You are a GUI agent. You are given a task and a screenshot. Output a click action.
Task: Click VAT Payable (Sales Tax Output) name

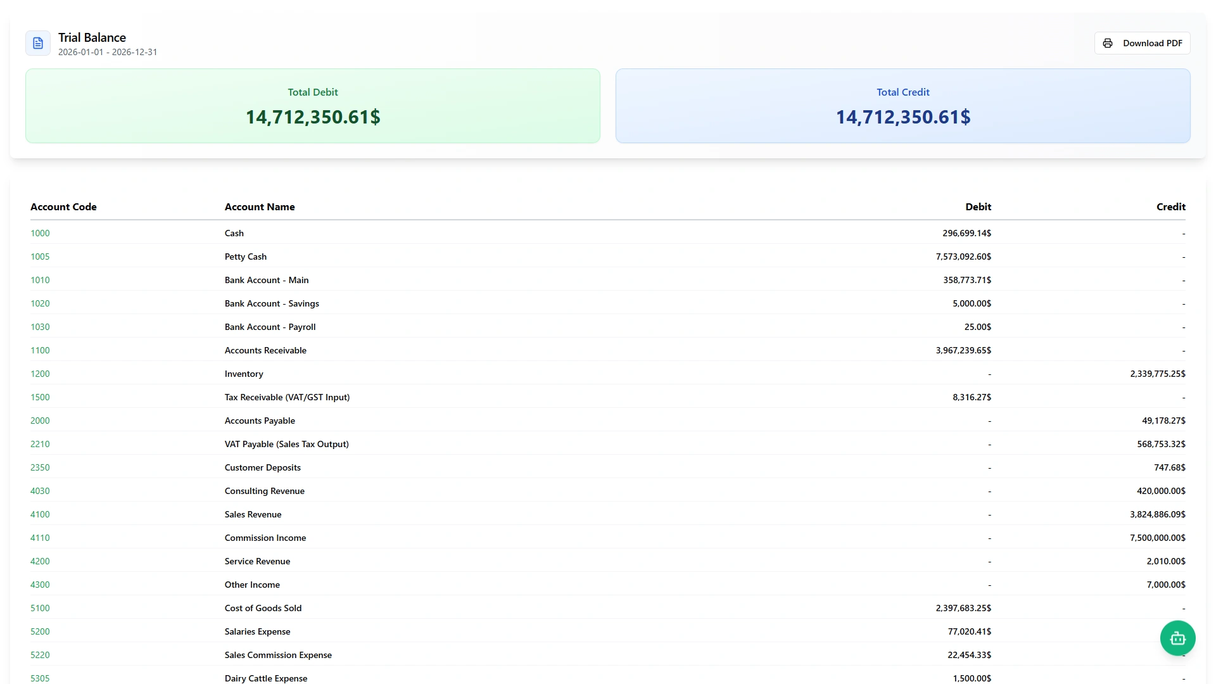[x=287, y=444]
